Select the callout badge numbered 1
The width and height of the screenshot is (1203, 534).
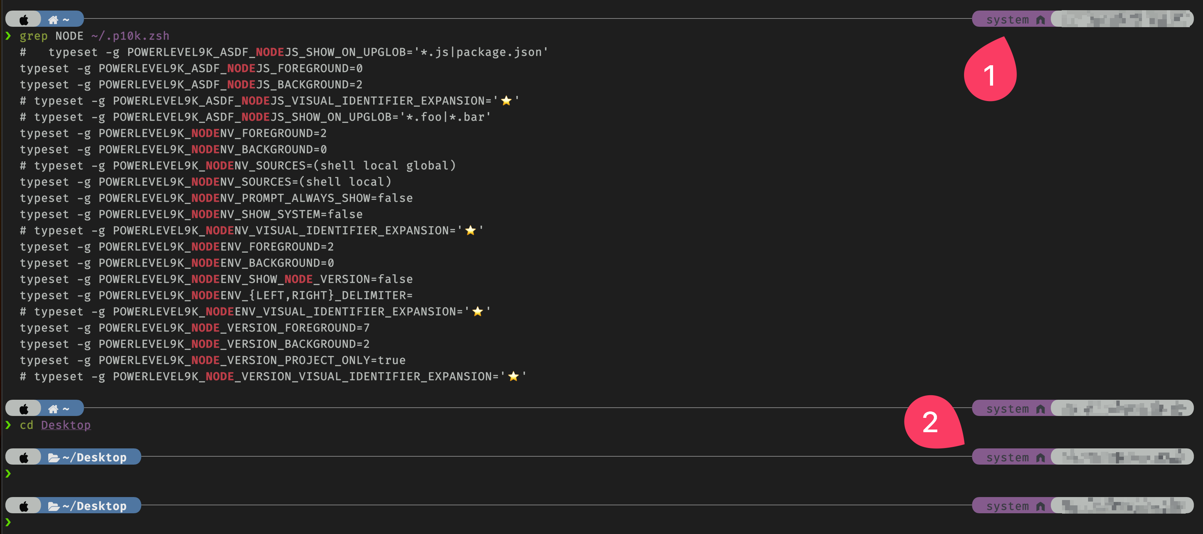pyautogui.click(x=990, y=75)
